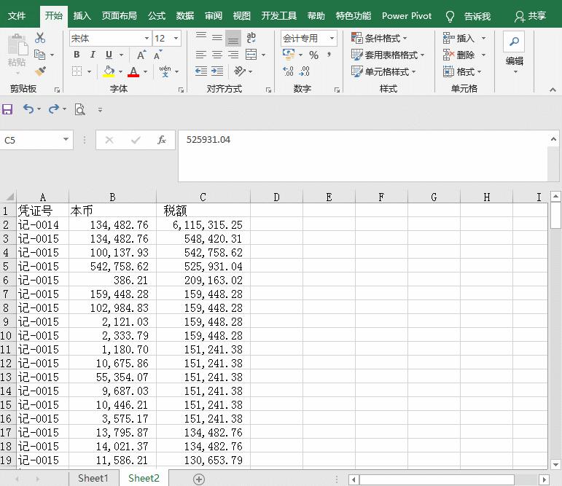The height and width of the screenshot is (486, 562).
Task: Expand underline style dropdown arrow
Action: [121, 55]
